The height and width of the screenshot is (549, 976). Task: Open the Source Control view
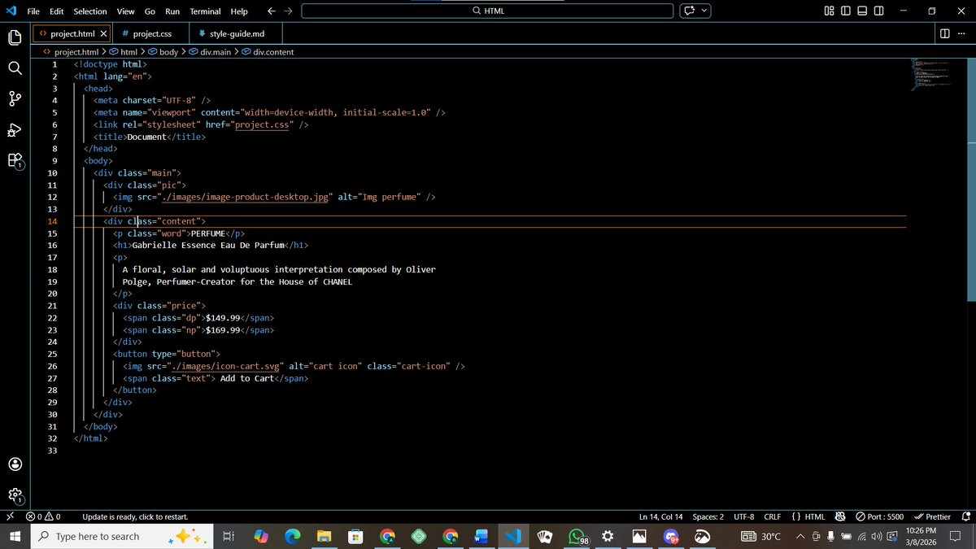click(x=15, y=99)
